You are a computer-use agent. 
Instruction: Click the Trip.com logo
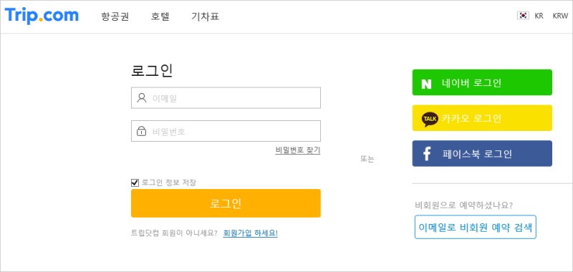click(x=42, y=16)
